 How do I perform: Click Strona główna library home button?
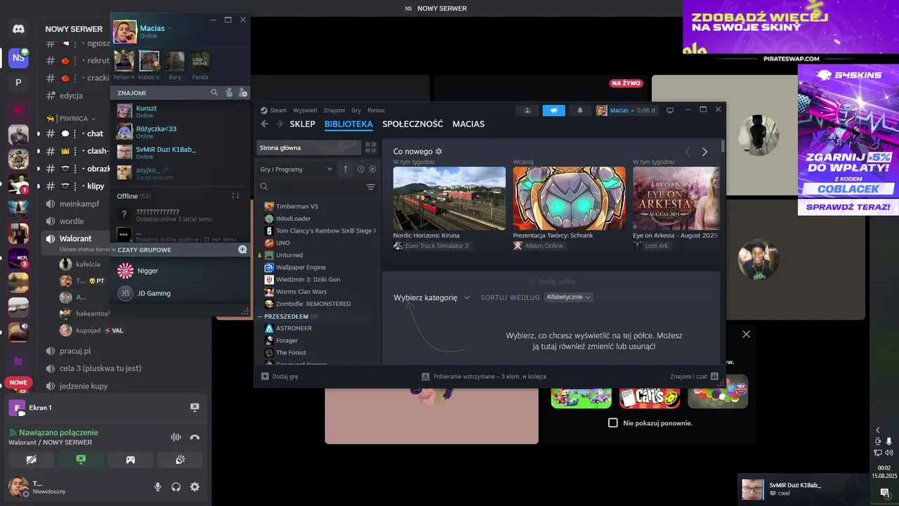coord(308,148)
